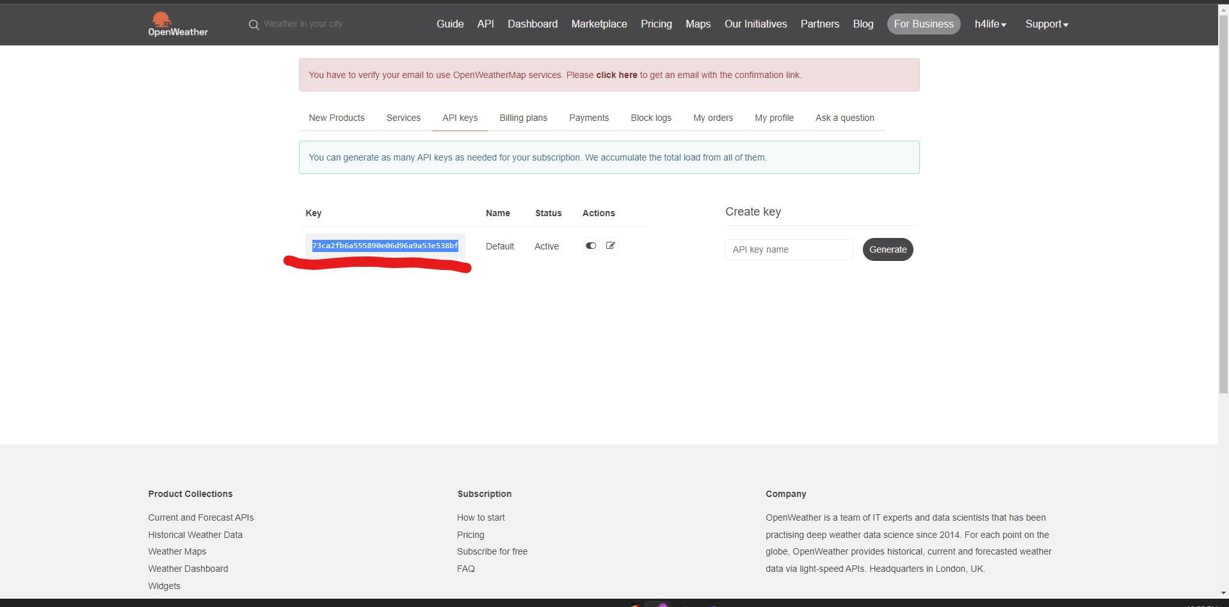Click the scrollbar down arrow
This screenshot has width=1229, height=607.
click(x=1223, y=593)
